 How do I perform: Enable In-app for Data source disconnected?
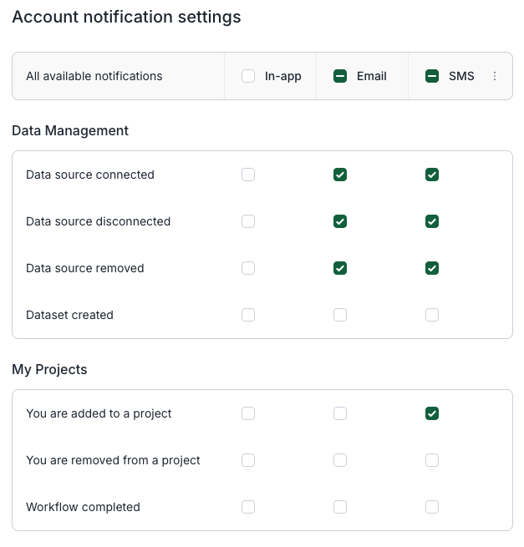tap(248, 221)
